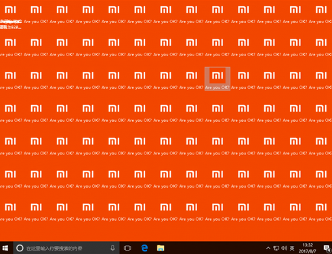Select Mi icon directly right of highlighted one

[243, 79]
